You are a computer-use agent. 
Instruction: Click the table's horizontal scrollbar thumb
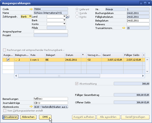click(x=59, y=76)
